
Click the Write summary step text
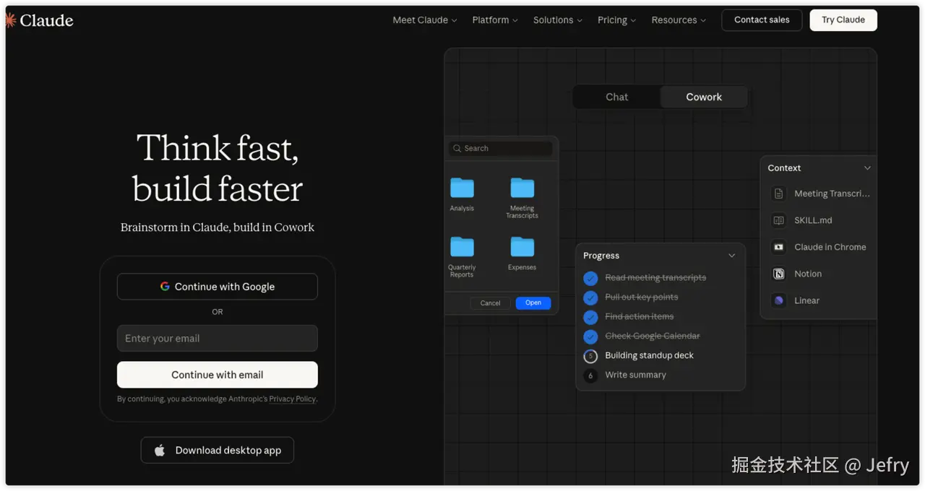(635, 375)
